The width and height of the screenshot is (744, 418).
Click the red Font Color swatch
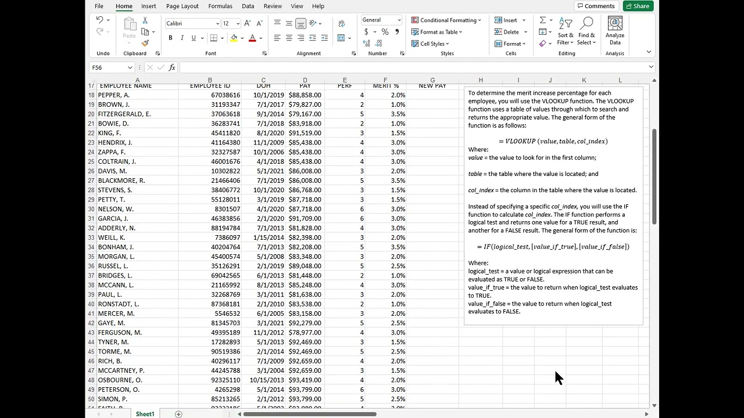coord(252,38)
